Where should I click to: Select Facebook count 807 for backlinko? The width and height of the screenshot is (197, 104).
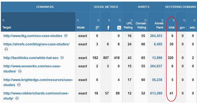(106, 58)
